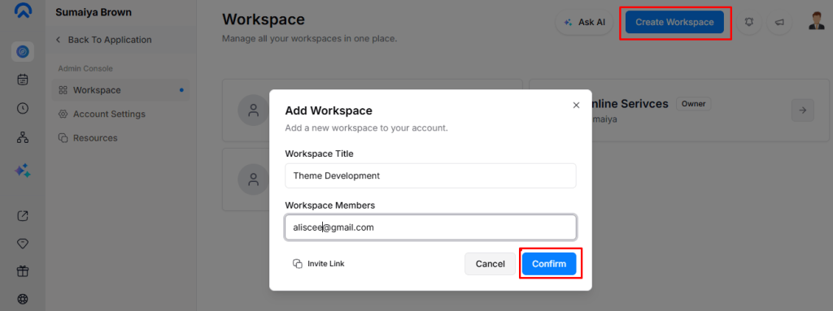Click Confirm to add the workspace

pos(549,264)
